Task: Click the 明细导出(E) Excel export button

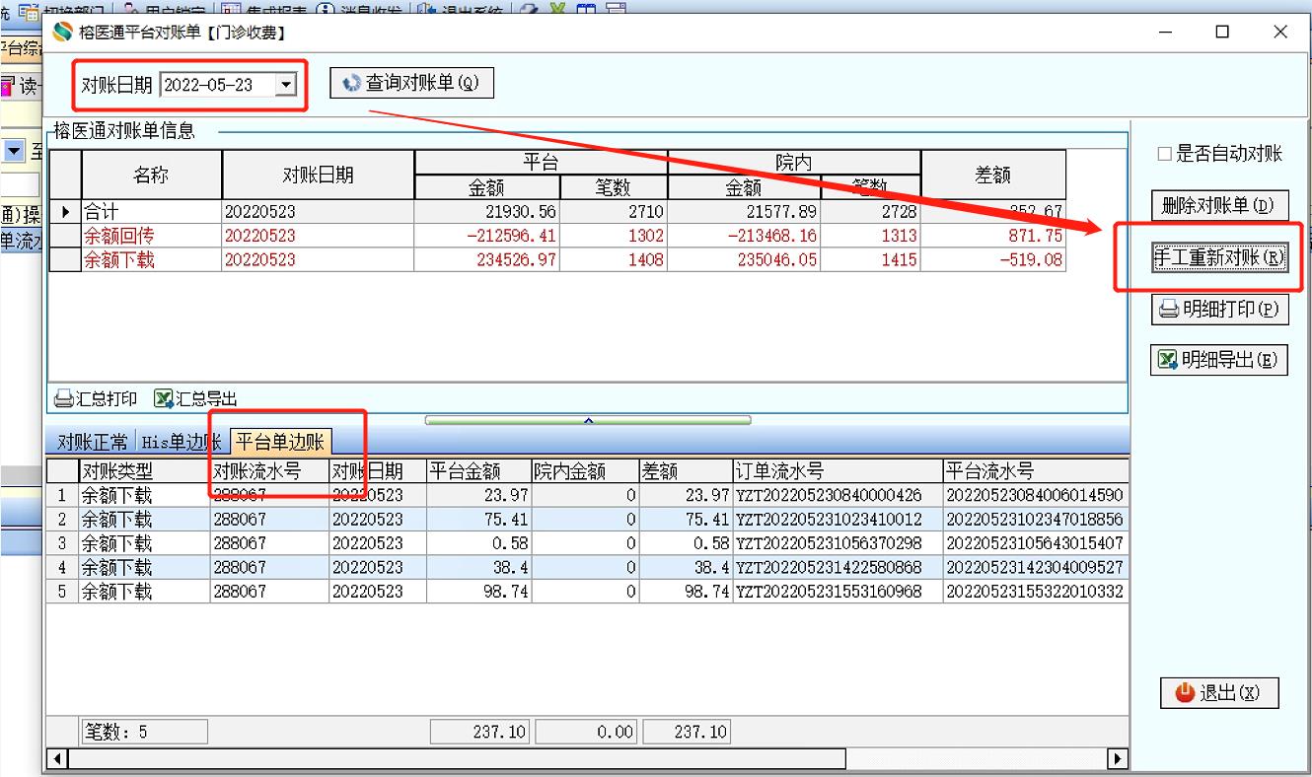Action: point(1219,360)
